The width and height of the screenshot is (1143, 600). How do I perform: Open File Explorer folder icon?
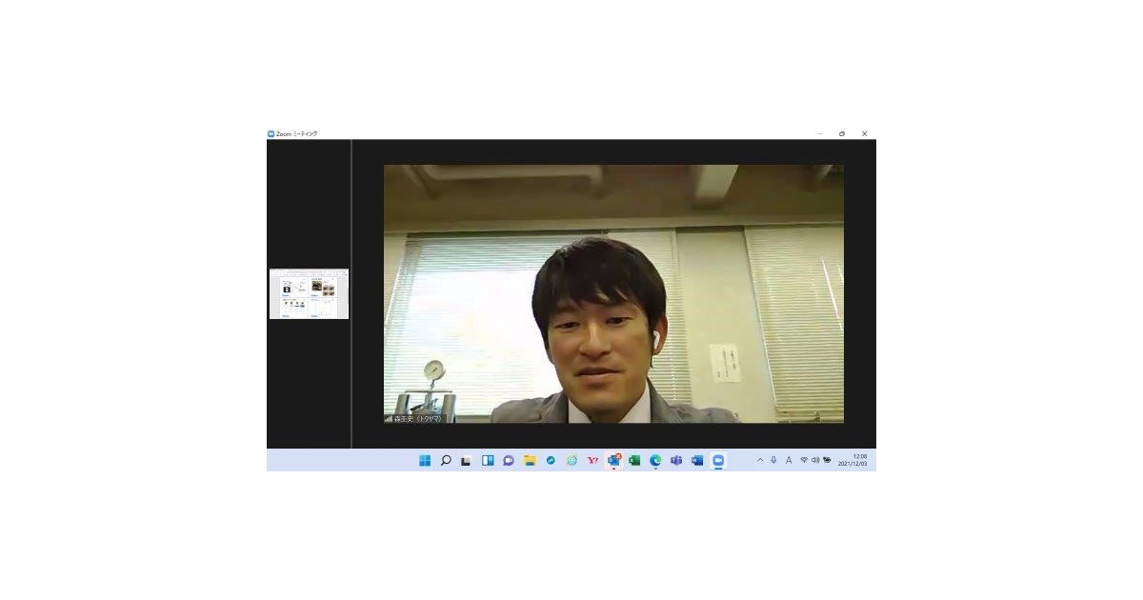pos(530,461)
